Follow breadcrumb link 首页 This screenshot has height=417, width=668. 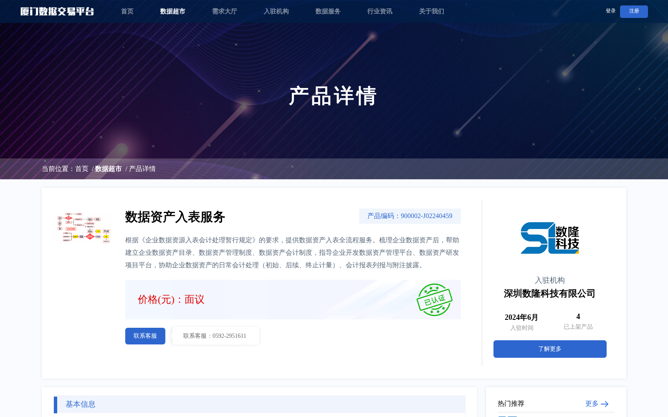click(x=82, y=169)
